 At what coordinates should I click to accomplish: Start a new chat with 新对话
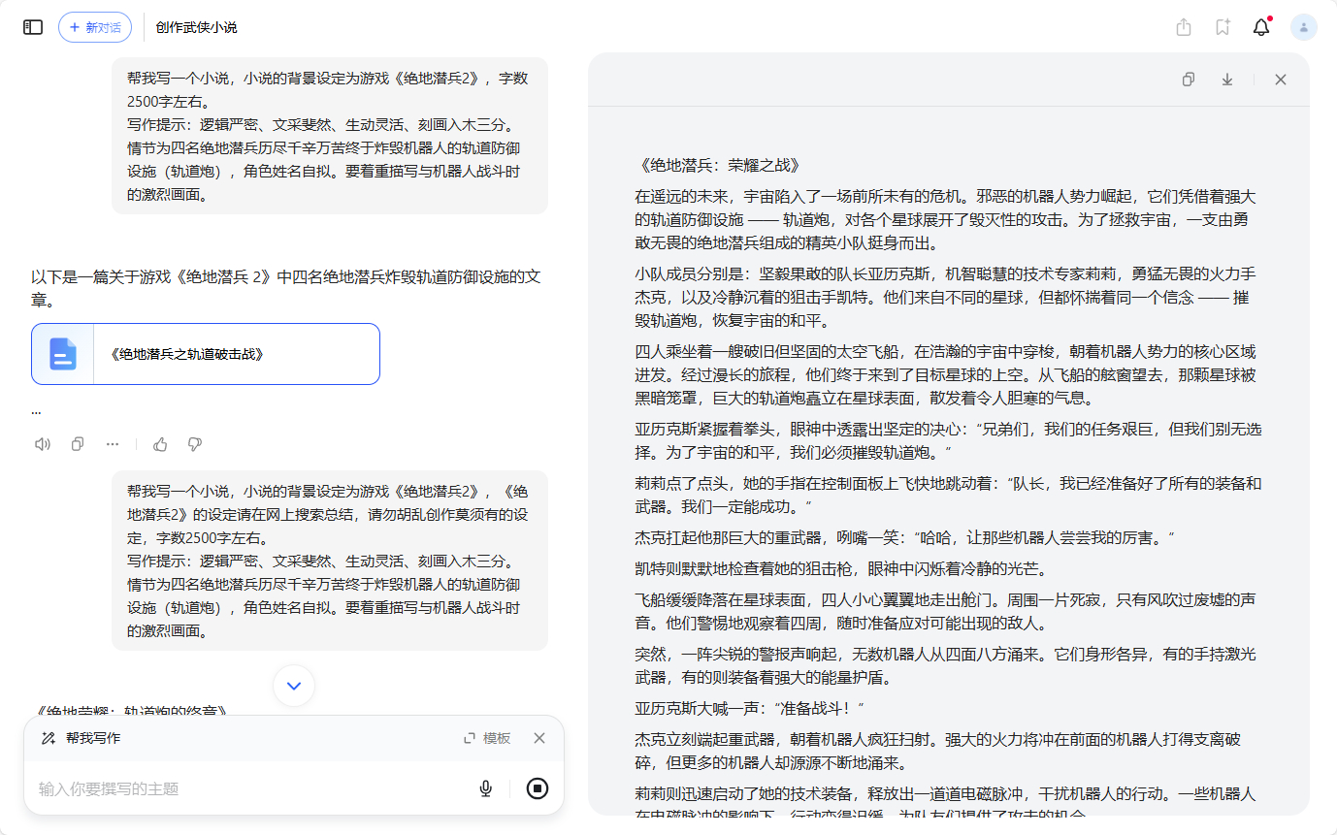(95, 27)
